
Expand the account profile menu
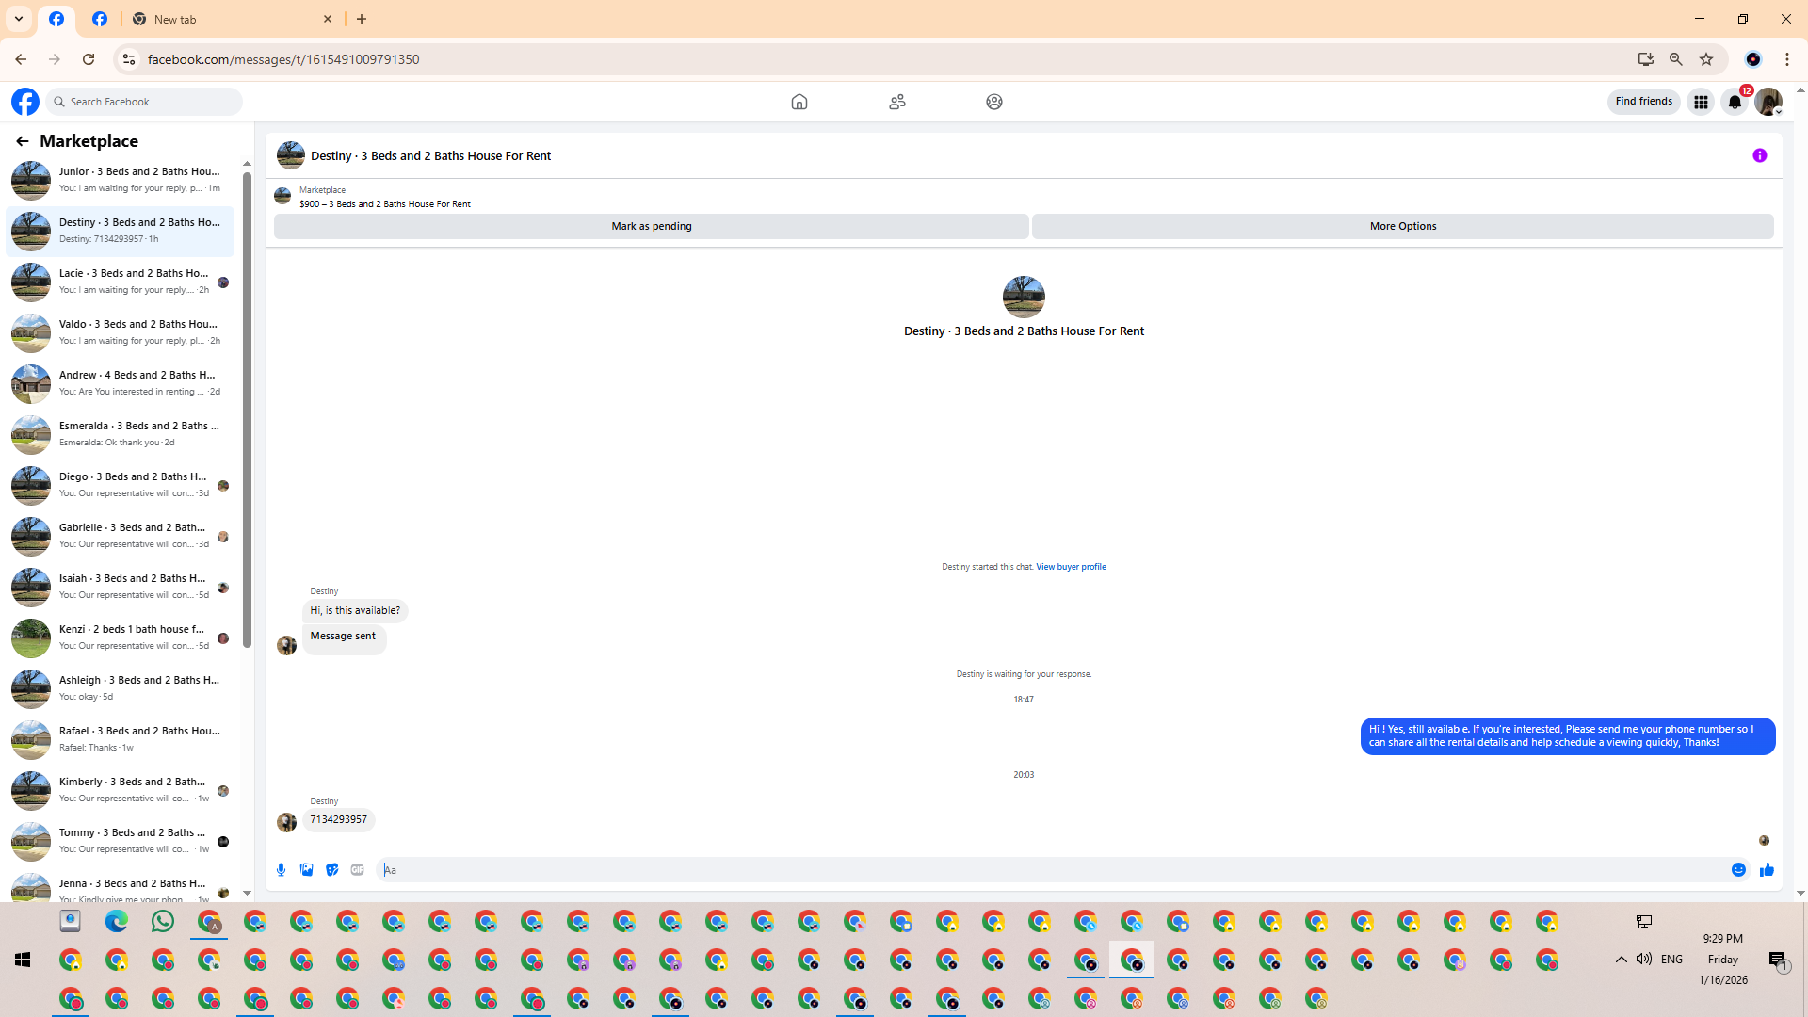click(1768, 102)
